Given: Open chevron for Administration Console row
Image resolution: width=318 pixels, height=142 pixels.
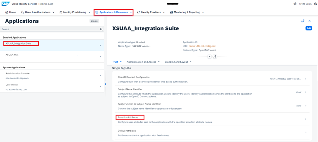Looking at the screenshot, I should 100,75.
